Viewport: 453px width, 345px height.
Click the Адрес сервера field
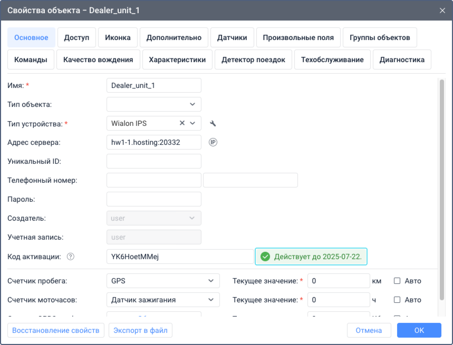coord(154,142)
